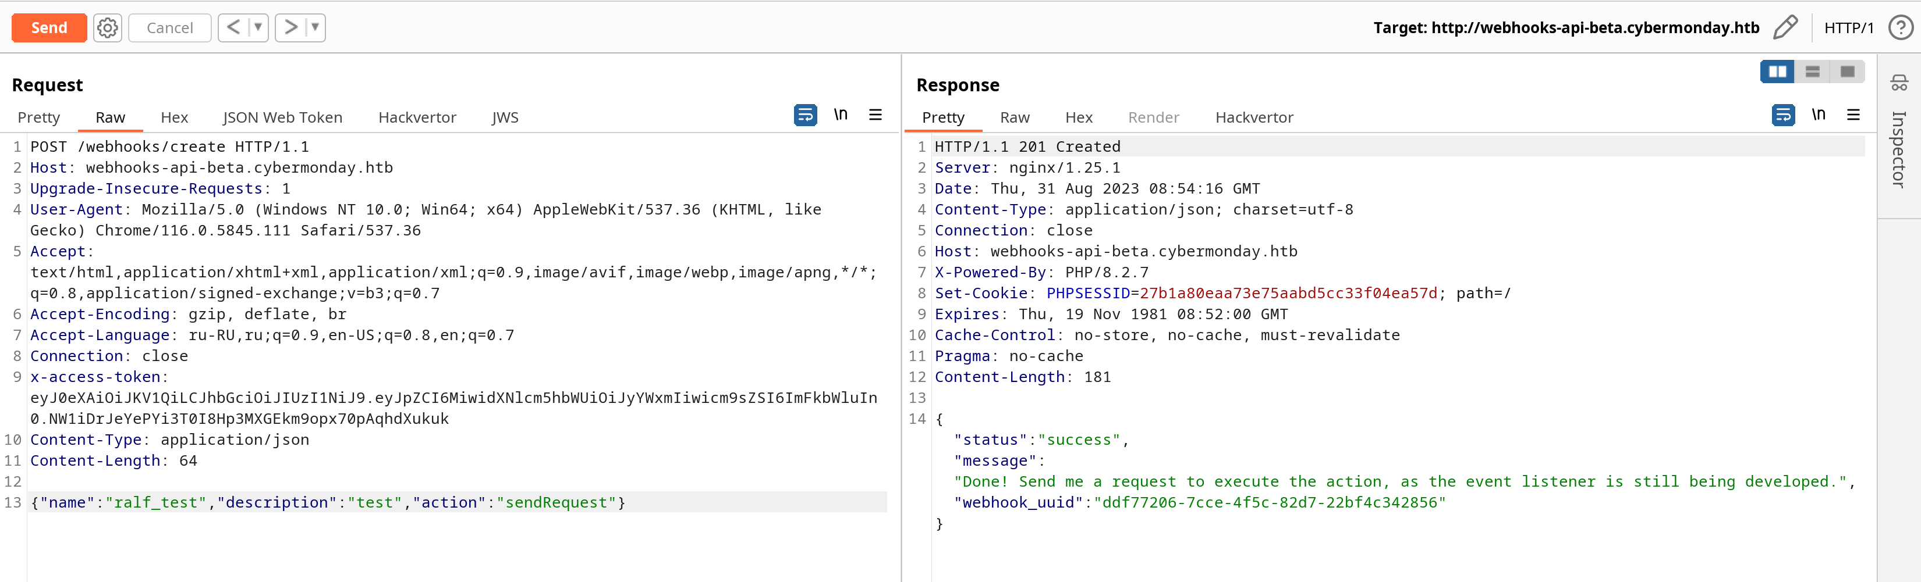
Task: Open the Request panel hamburger menu
Action: [x=876, y=115]
